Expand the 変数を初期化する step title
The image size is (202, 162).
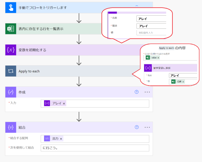32,50
